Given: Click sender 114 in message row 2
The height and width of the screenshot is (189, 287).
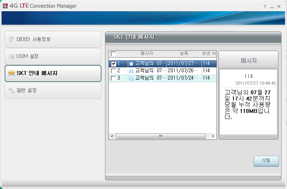Looking at the screenshot, I should pyautogui.click(x=206, y=71).
